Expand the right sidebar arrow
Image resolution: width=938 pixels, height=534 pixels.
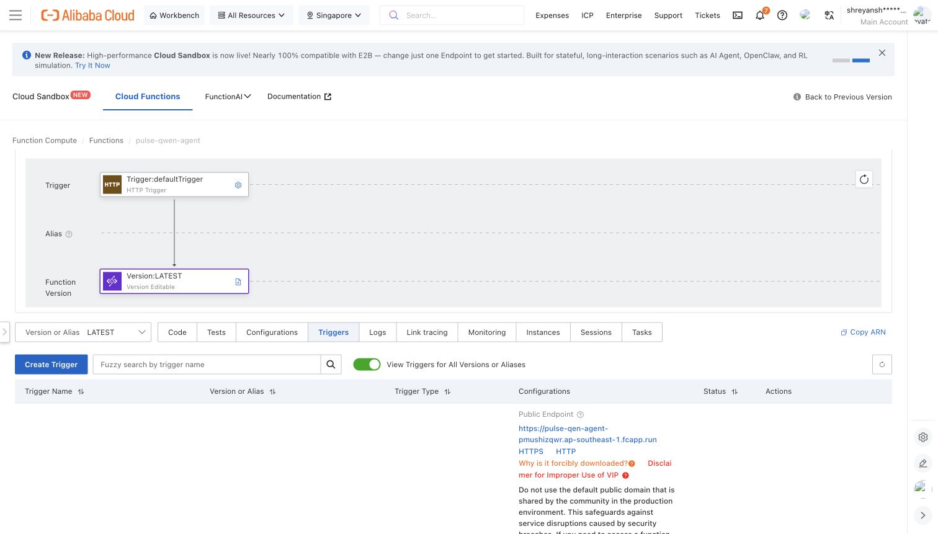click(x=923, y=515)
